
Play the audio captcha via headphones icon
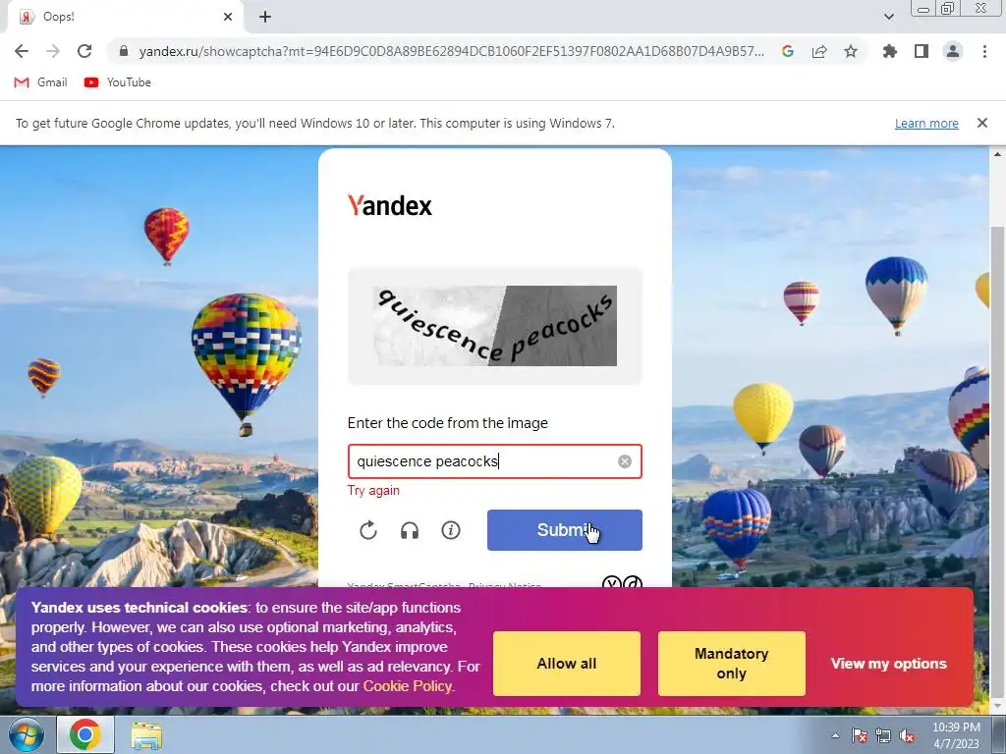410,530
